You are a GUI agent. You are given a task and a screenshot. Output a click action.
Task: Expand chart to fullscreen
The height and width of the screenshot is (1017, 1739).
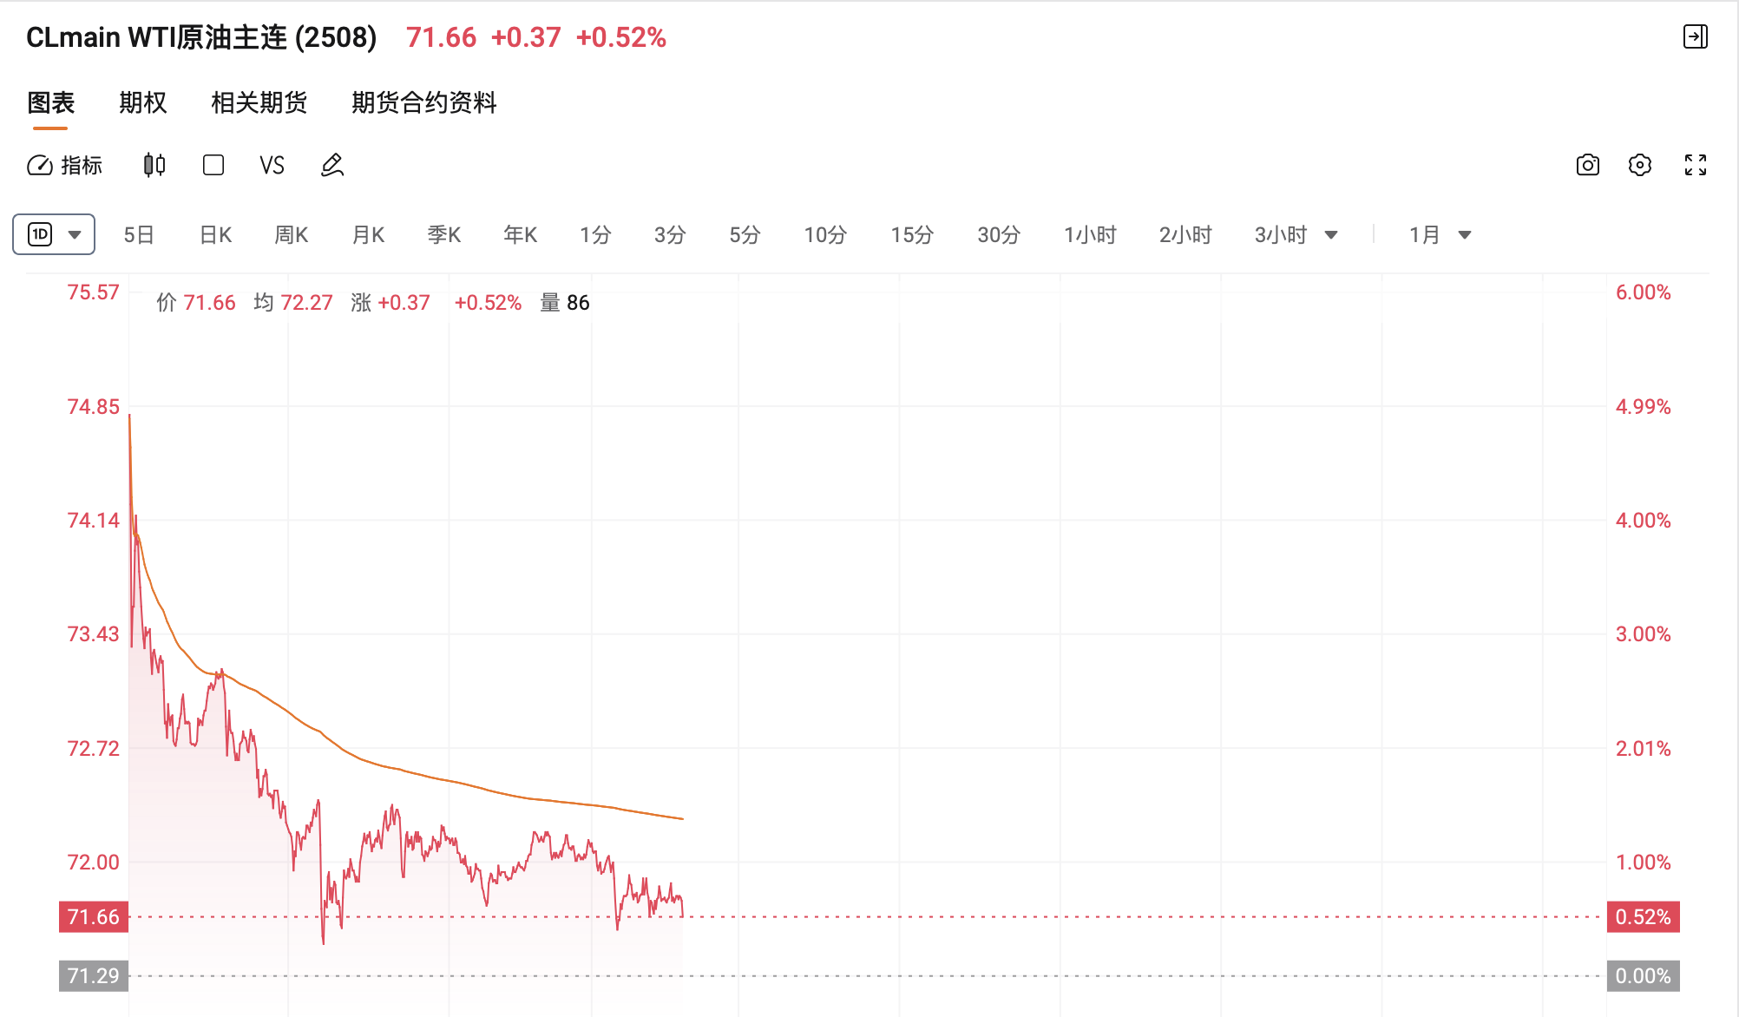[1695, 165]
